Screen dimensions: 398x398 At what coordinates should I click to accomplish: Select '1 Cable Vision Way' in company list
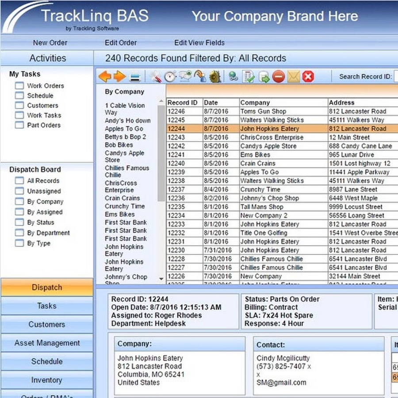point(125,109)
